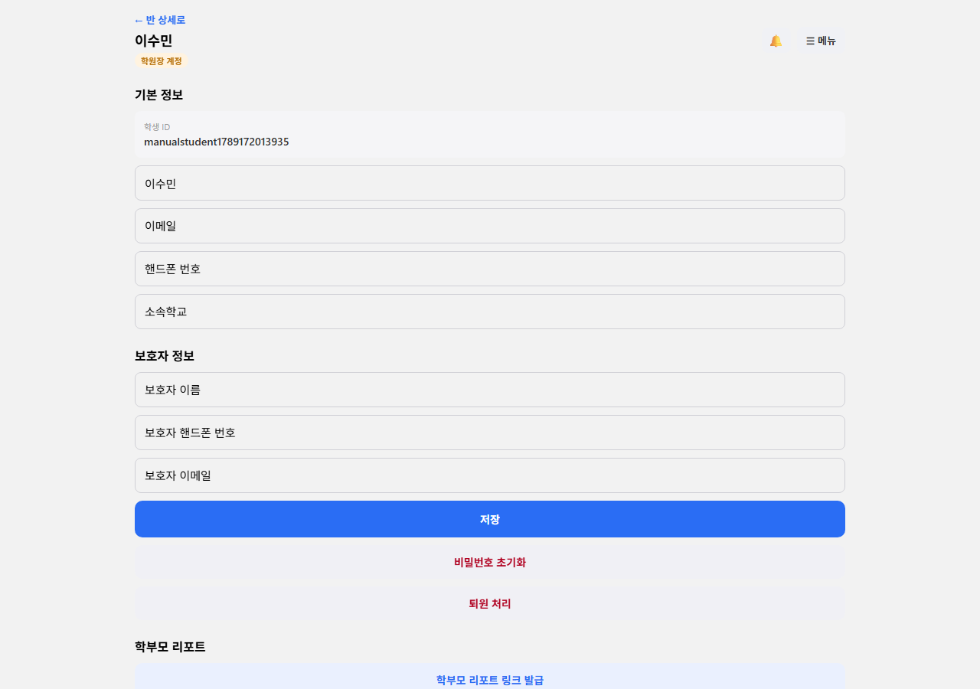Screen dimensions: 980x689
Task: Click the 비밀번호 초기화 button
Action: point(490,562)
